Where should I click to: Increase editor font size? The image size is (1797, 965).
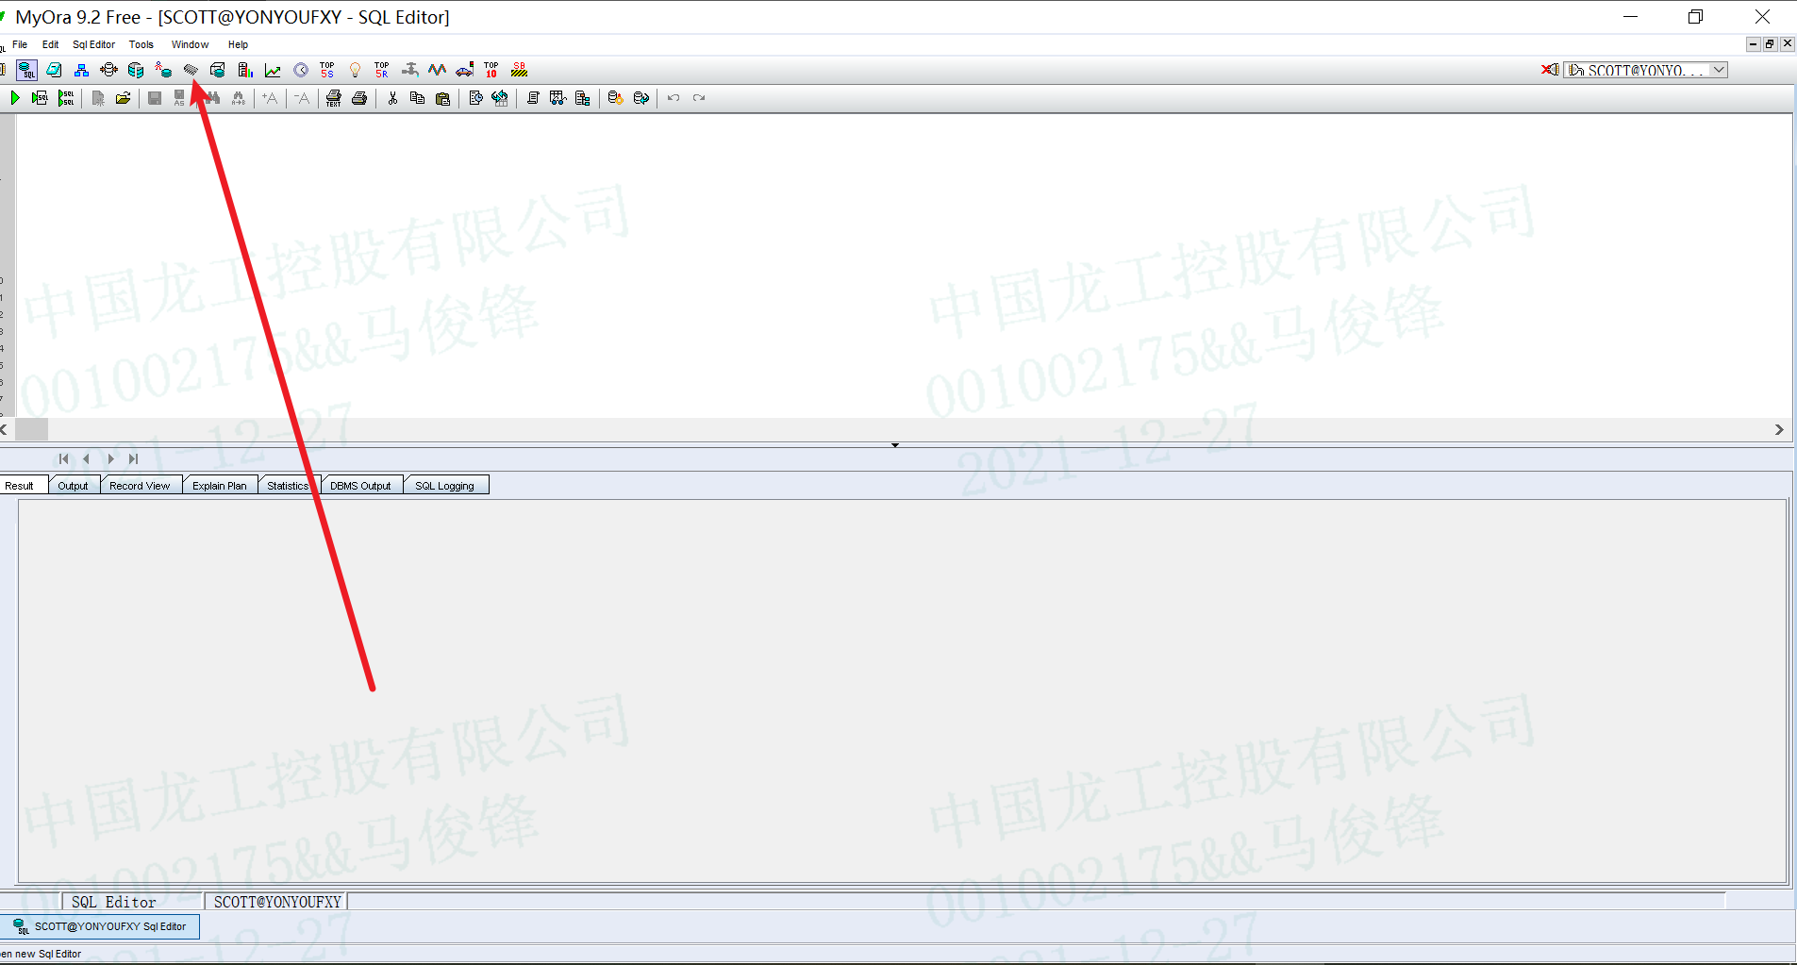coord(270,97)
